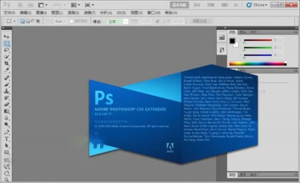This screenshot has height=183, width=300.
Task: Open the Color panel options menu
Action: point(295,32)
